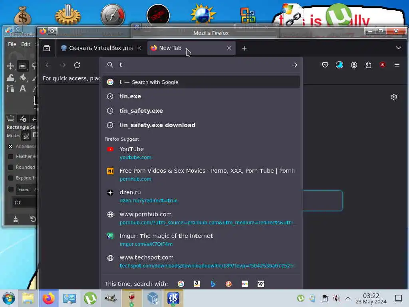Select the Move tool in GIMP
409x307 pixels.
[x=10, y=66]
